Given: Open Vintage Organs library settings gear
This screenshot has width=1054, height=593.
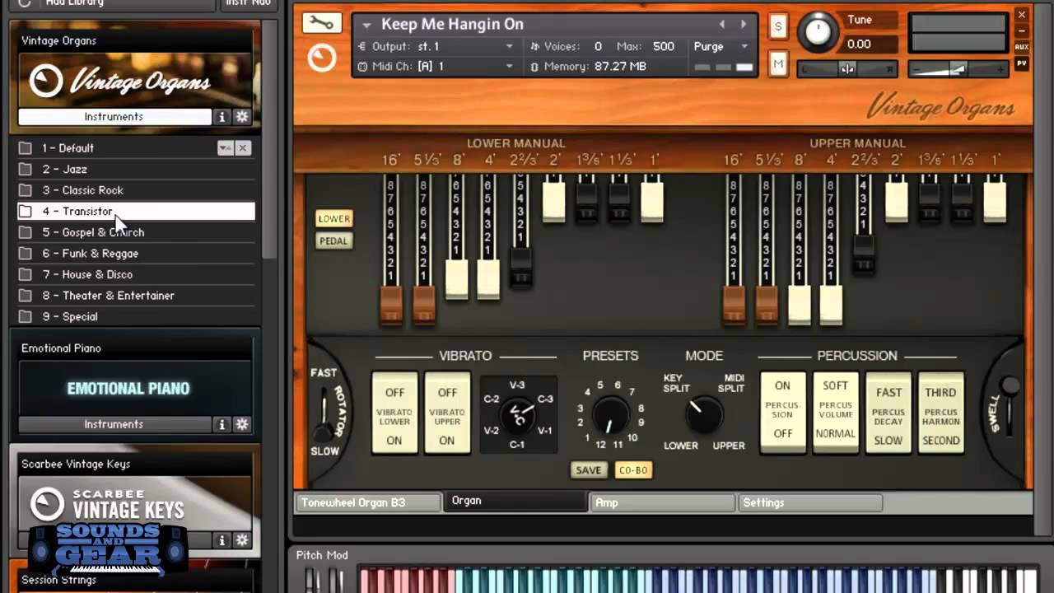Looking at the screenshot, I should pos(242,117).
